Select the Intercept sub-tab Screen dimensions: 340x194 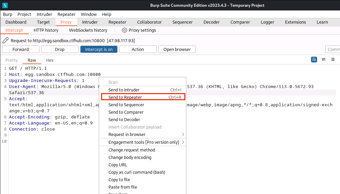[14, 30]
